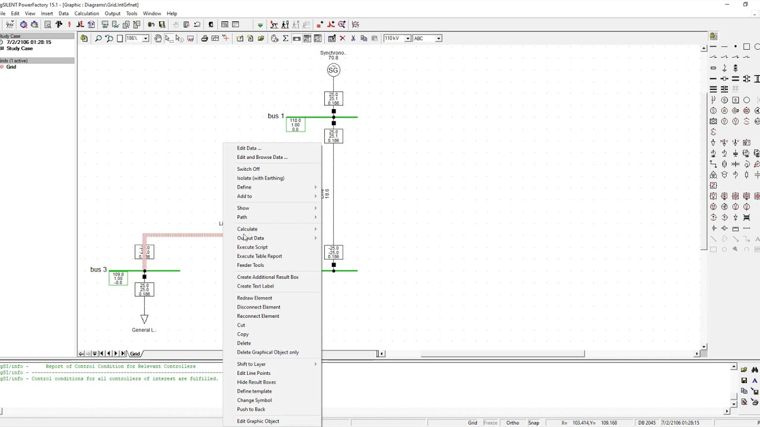Click the Calculate Load Flow toolbar icon
760x427 pixels.
pos(59,24)
